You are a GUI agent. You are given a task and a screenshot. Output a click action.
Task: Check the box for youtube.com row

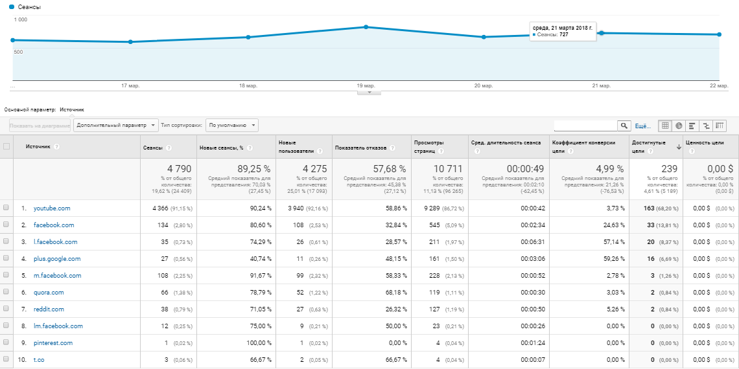pos(6,208)
